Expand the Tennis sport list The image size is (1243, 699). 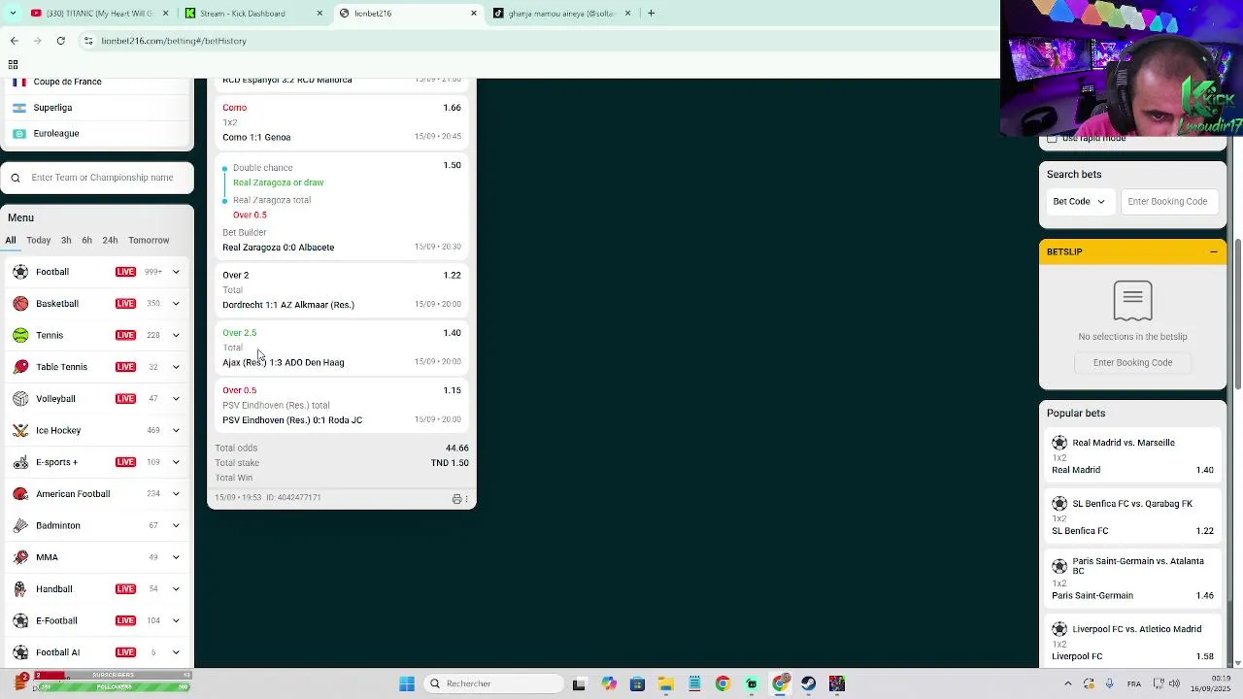pos(176,335)
